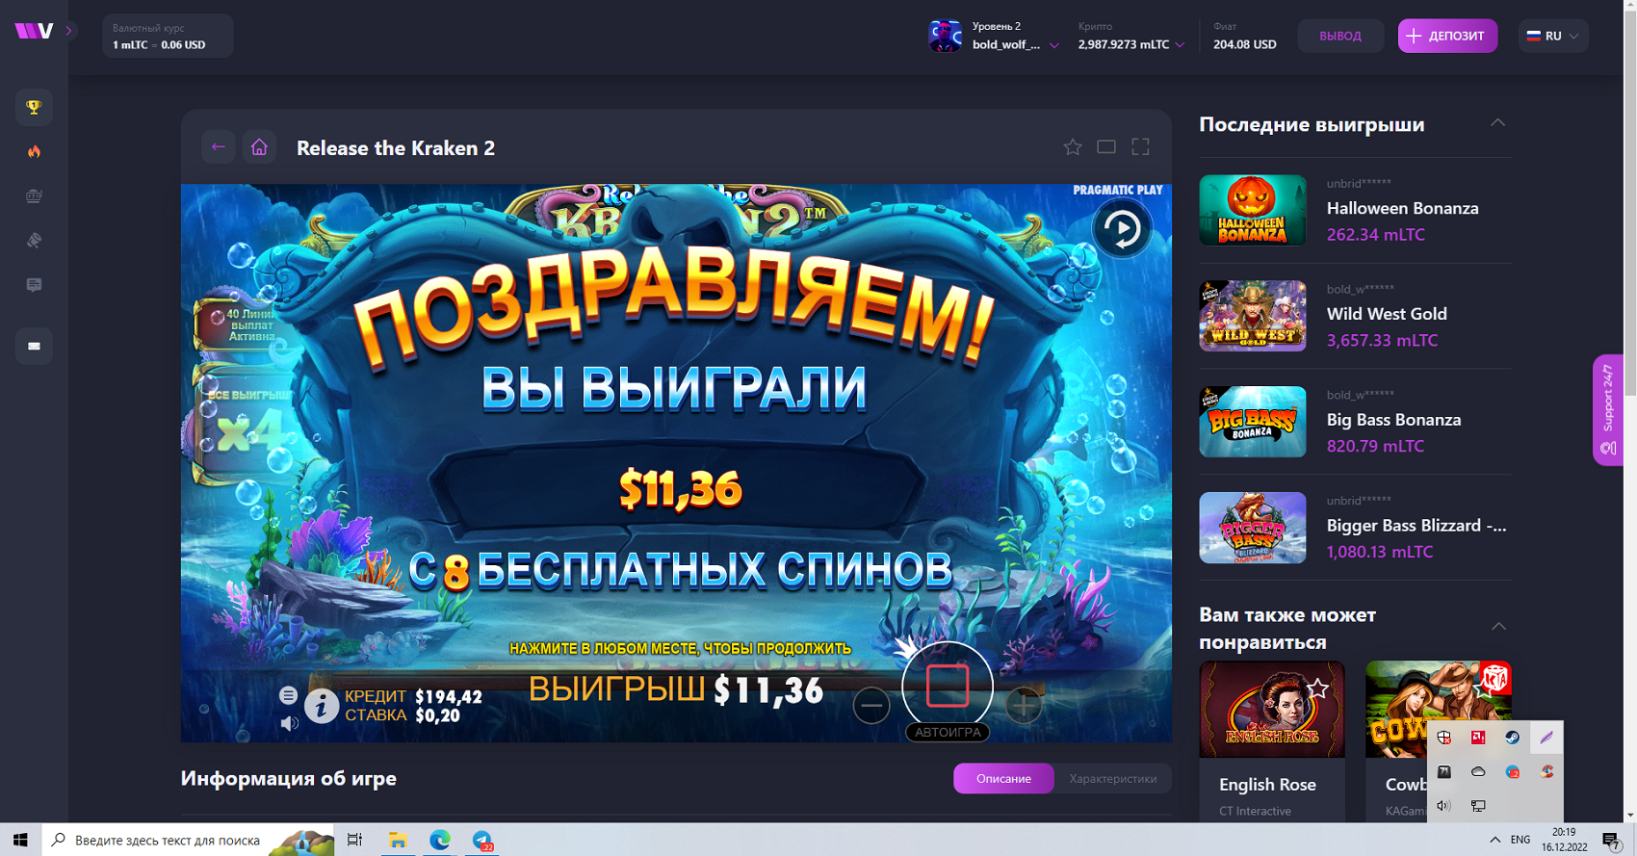Click the Wild West Gold title link
Viewport: 1637px width, 856px height.
click(x=1387, y=314)
